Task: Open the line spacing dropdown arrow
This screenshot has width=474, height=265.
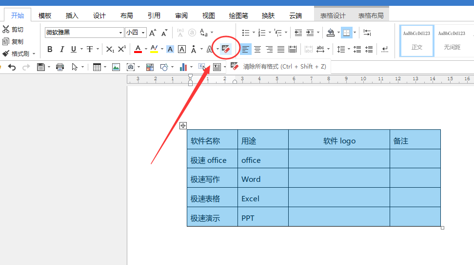Action: [x=349, y=49]
